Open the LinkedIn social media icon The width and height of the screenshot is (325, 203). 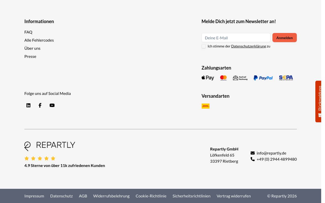28,105
